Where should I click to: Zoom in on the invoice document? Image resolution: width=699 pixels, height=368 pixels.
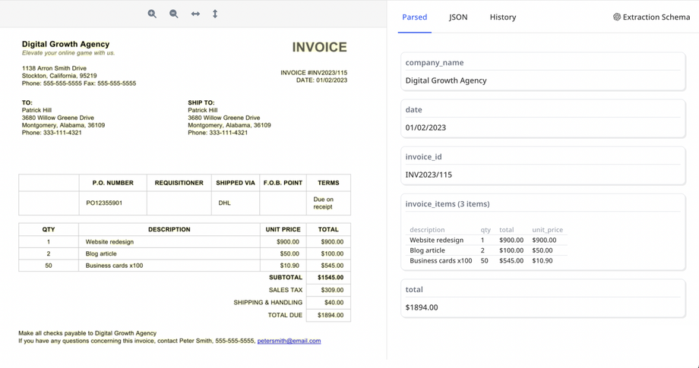152,14
